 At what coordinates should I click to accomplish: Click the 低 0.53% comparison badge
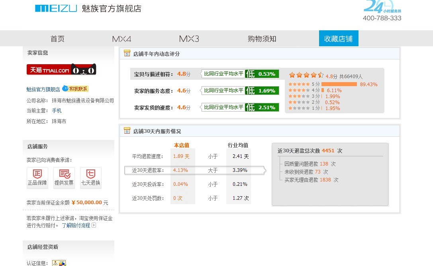(x=262, y=74)
